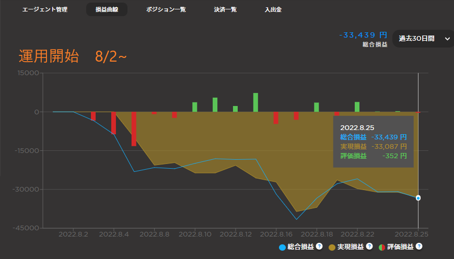Switch to ポジション一覧 tab
The height and width of the screenshot is (259, 454).
pyautogui.click(x=166, y=9)
